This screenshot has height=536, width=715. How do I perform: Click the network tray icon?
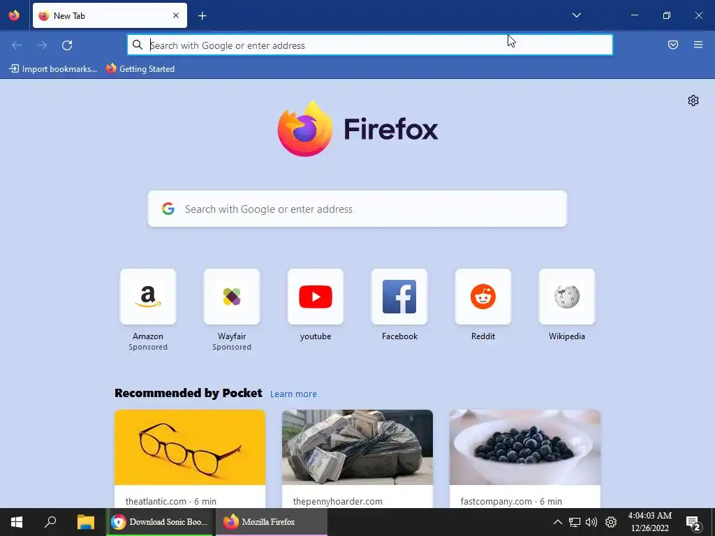click(574, 522)
